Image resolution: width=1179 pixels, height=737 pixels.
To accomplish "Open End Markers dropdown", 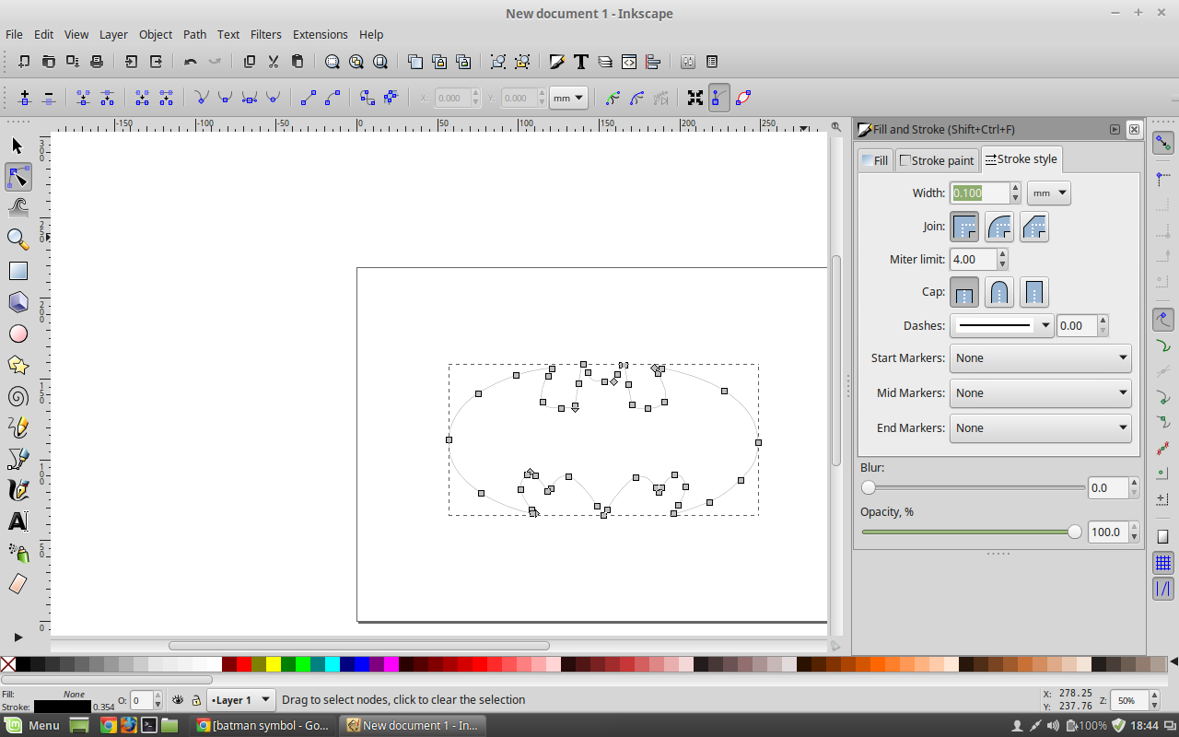I will coord(1040,428).
